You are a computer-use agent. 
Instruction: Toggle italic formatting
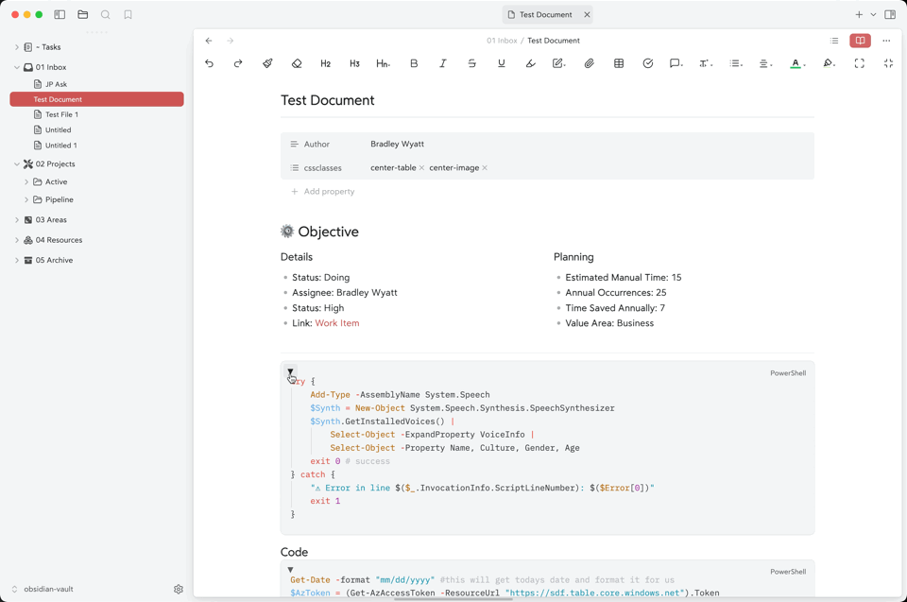coord(442,63)
